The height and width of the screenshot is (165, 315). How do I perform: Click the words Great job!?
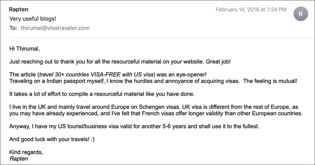coord(218,61)
